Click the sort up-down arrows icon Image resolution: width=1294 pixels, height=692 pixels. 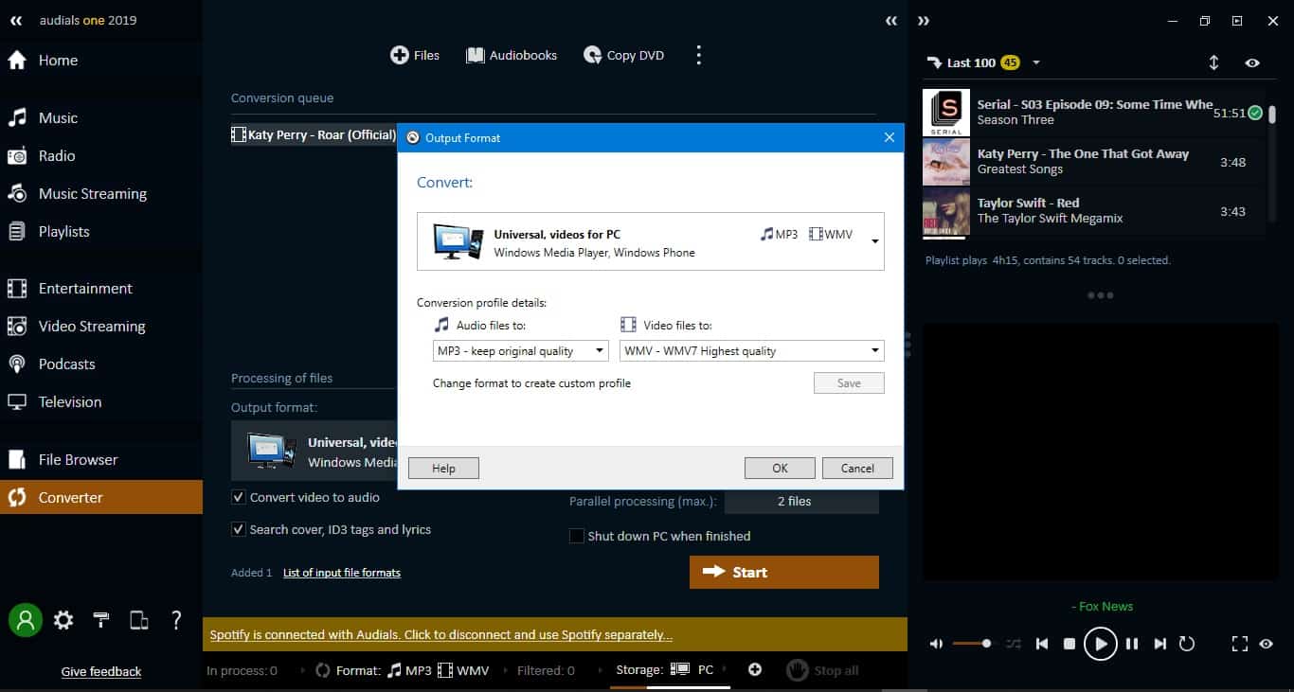coord(1213,62)
